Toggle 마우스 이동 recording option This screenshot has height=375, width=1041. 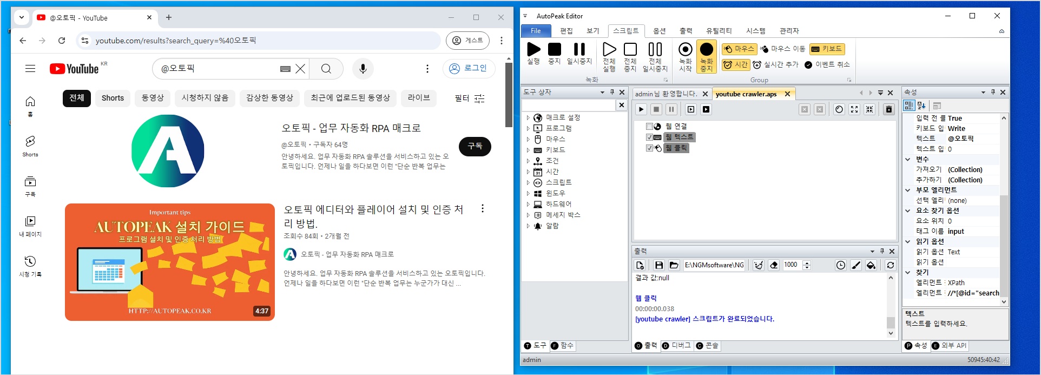coord(783,49)
